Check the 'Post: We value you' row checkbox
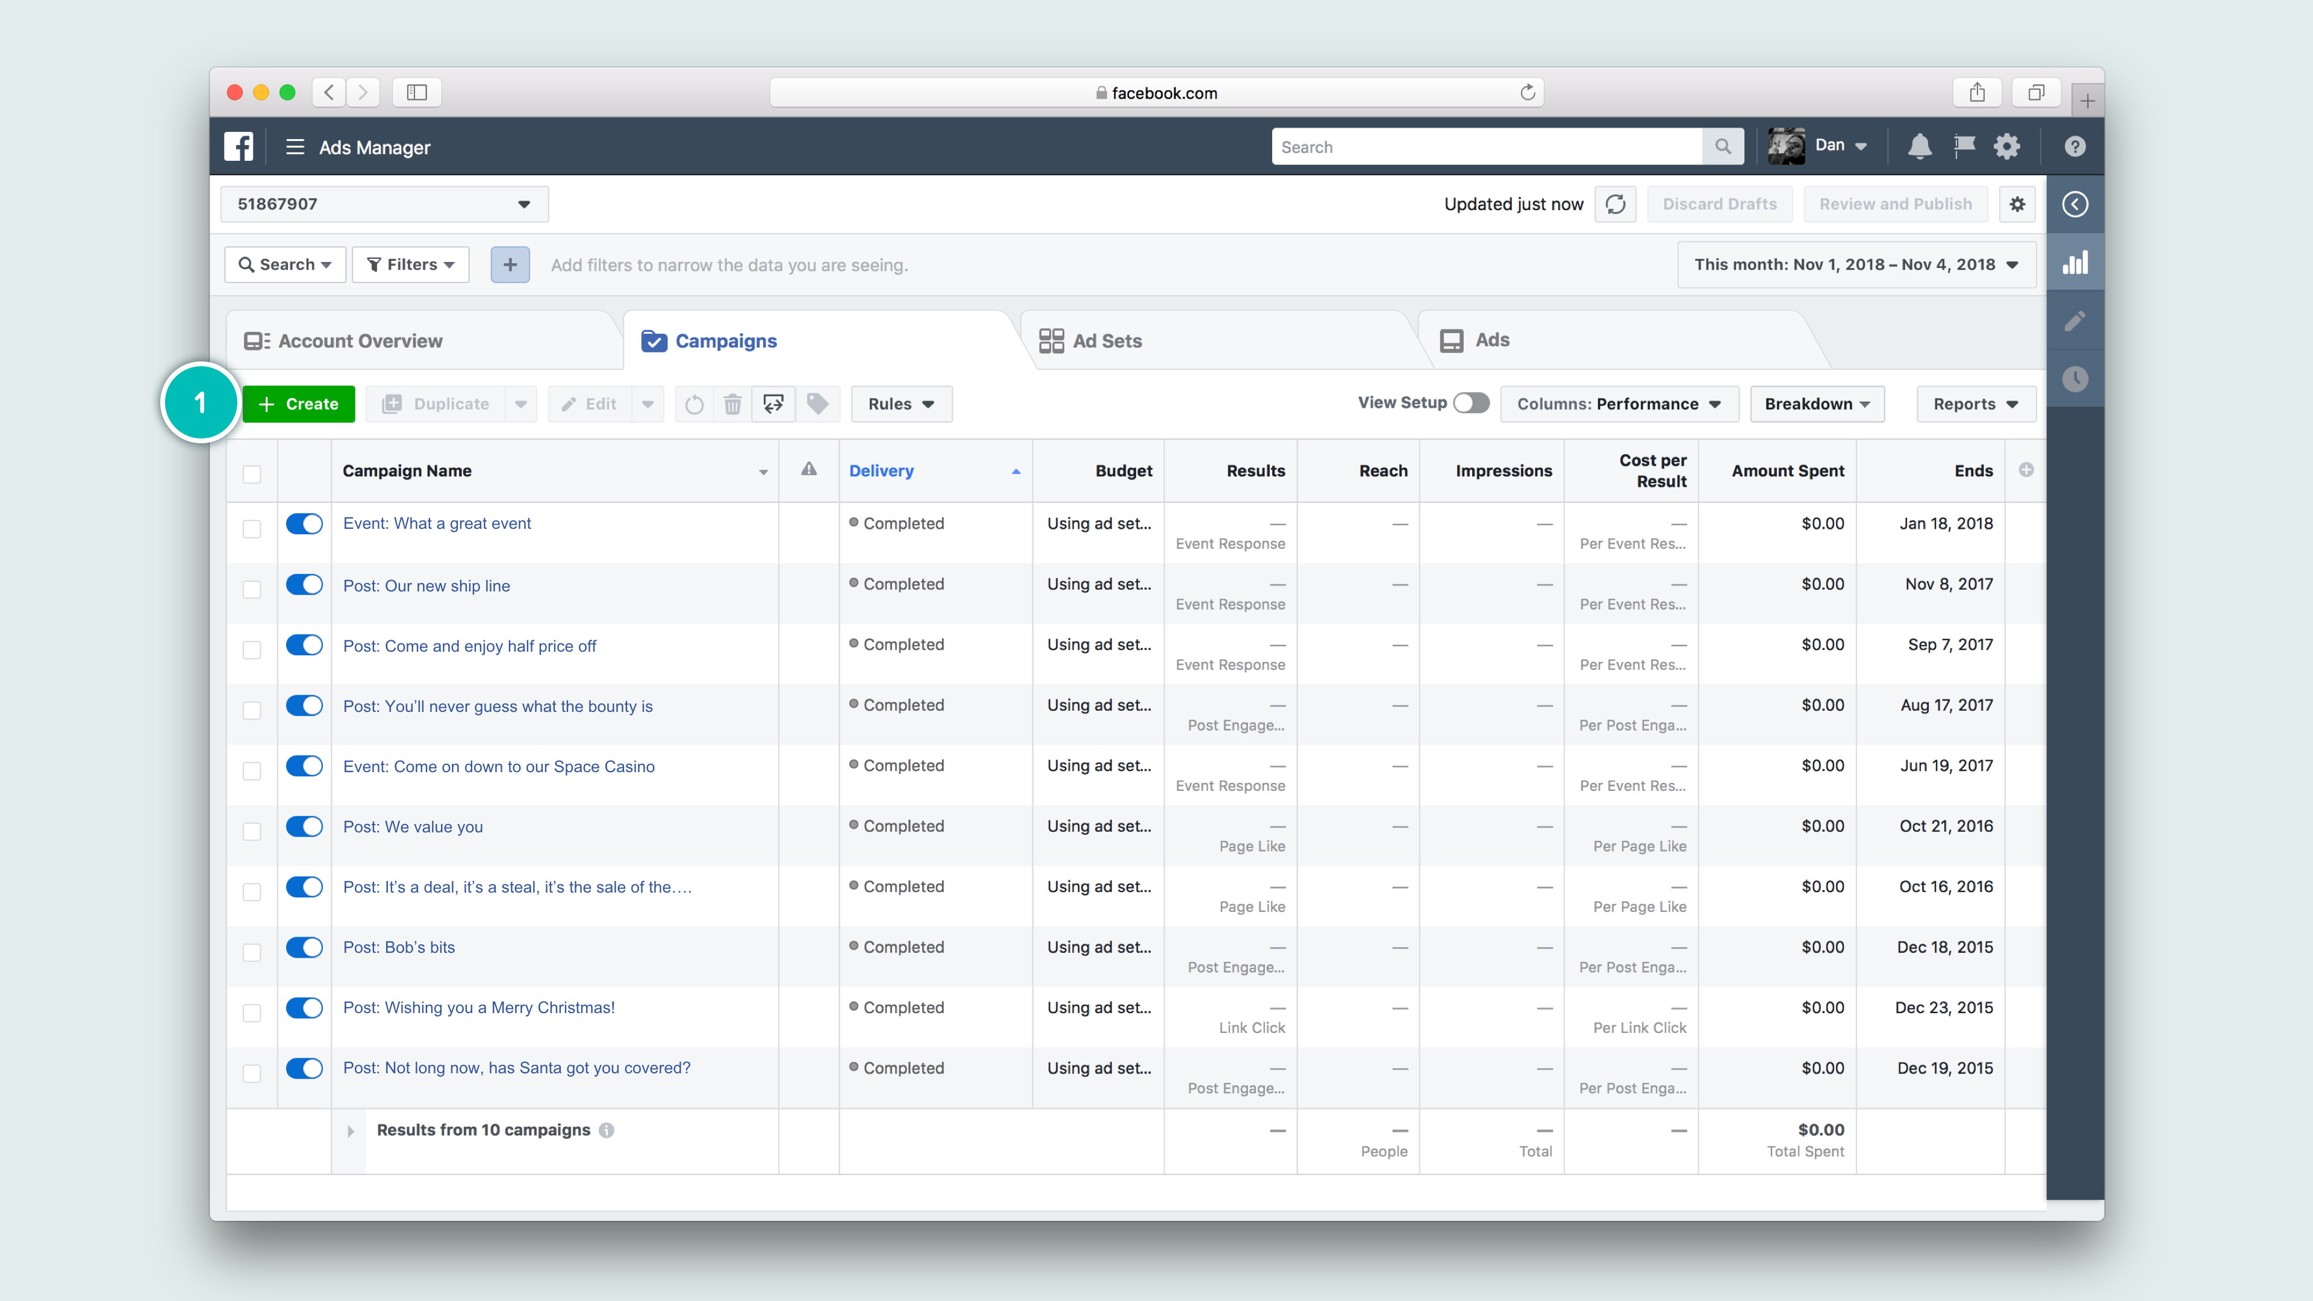 (x=252, y=831)
